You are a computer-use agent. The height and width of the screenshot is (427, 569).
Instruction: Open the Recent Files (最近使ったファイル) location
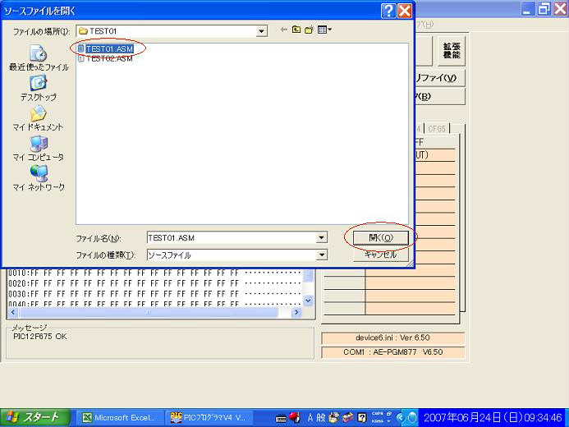click(38, 58)
